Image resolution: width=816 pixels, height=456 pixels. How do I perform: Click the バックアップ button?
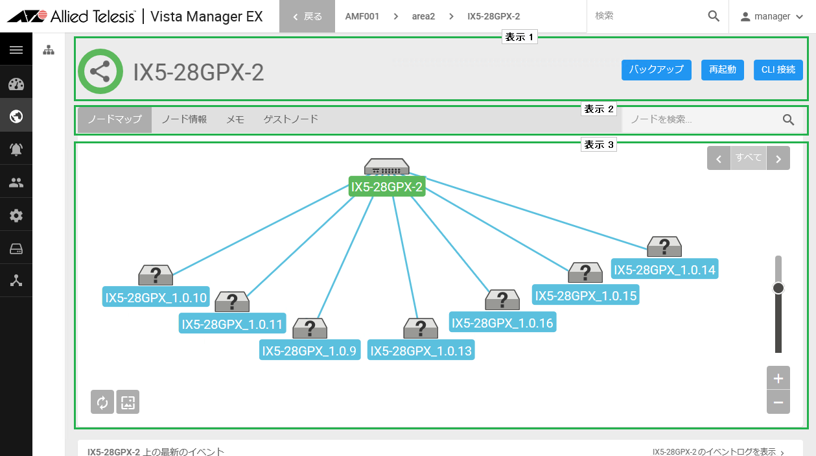[657, 69]
